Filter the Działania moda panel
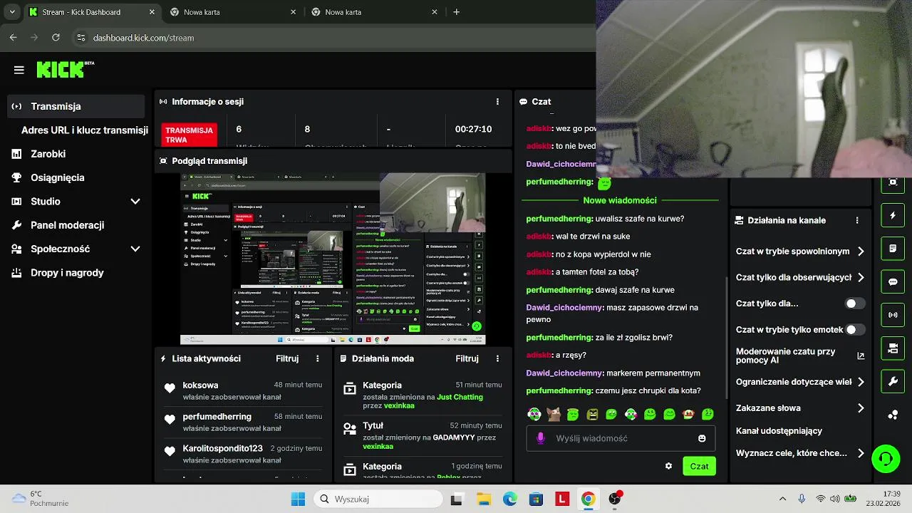 coord(467,358)
